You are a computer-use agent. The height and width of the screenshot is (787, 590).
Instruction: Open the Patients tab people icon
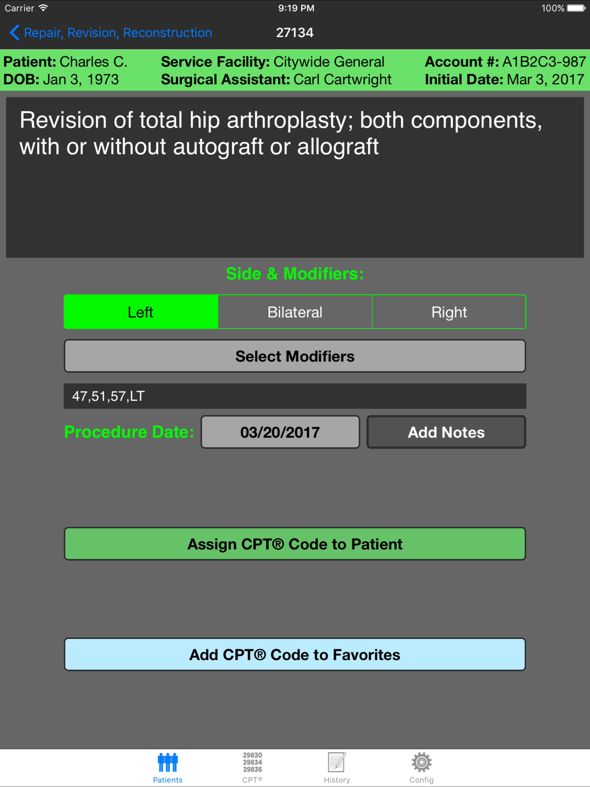168,763
